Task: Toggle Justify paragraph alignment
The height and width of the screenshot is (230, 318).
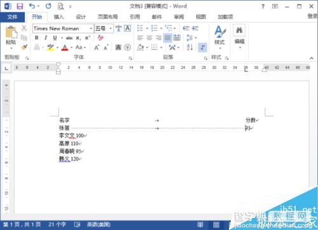Action: [167, 38]
